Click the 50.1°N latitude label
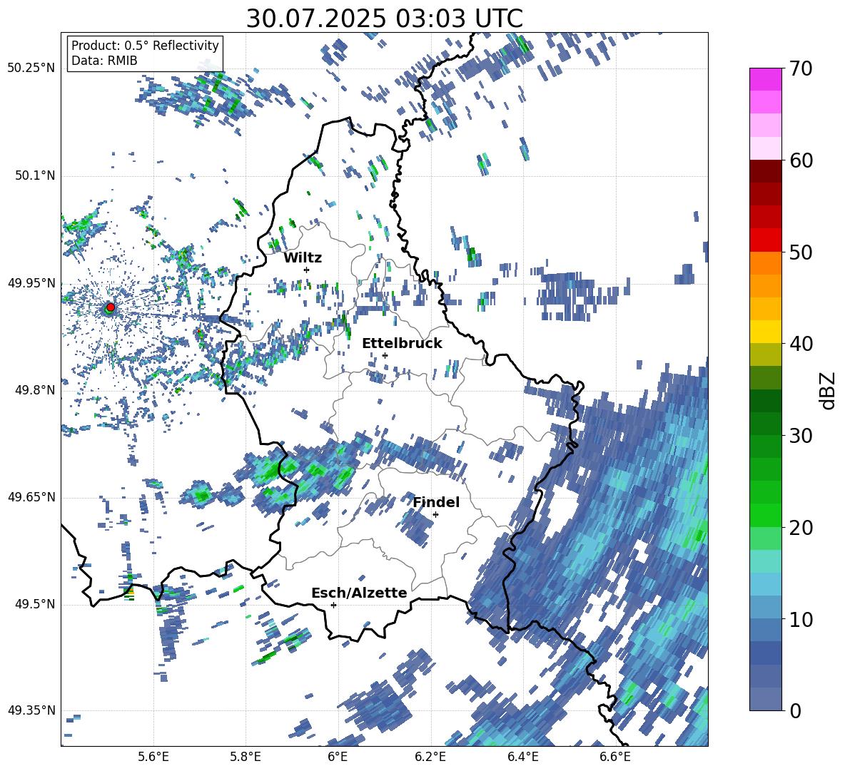 [35, 175]
